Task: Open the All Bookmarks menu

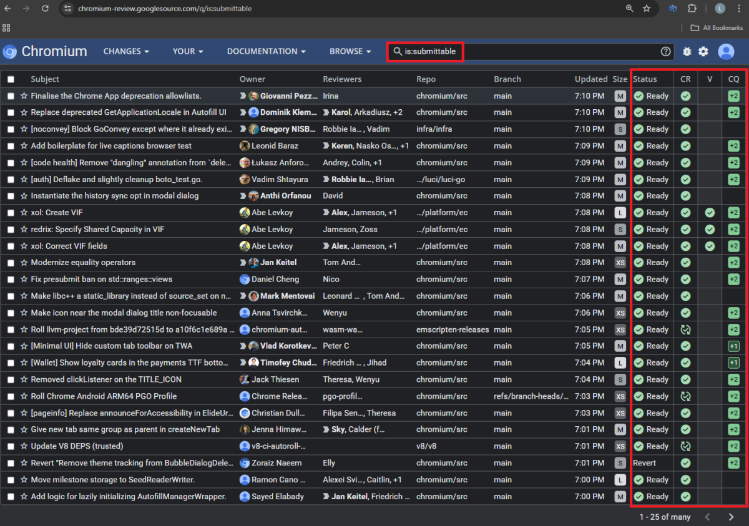Action: pos(716,27)
